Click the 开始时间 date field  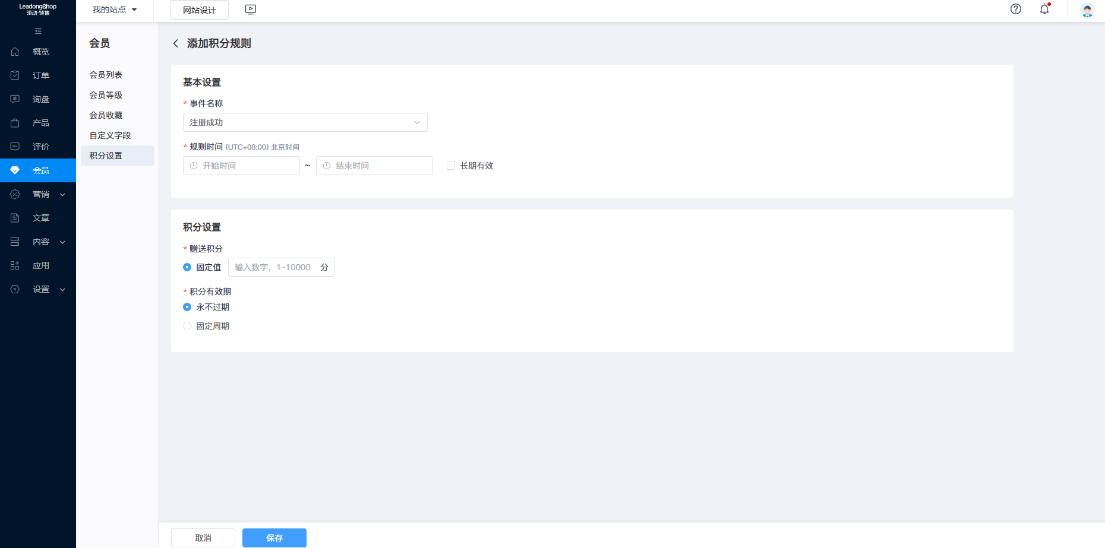242,166
